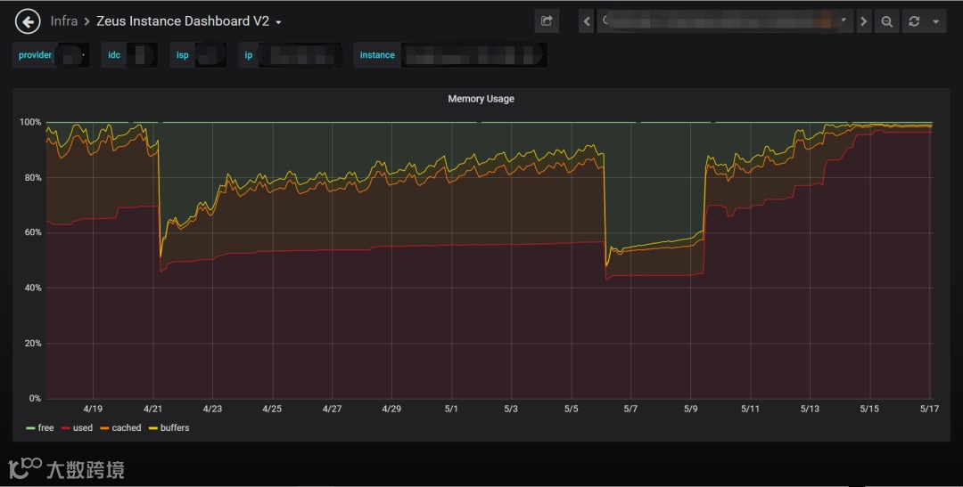Open the idc variable dropdown

click(141, 55)
